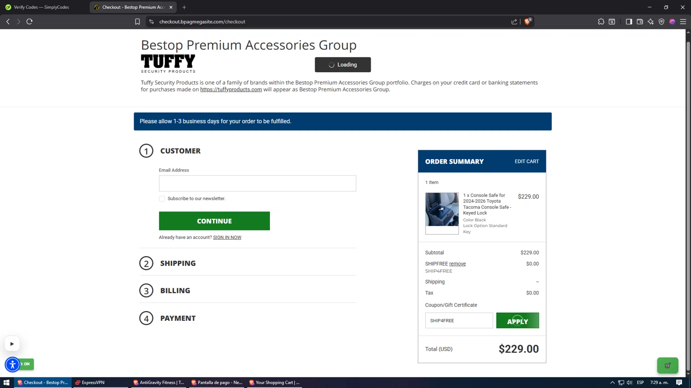Screen dimensions: 691x388
Task: Toggle the green ON accessibility switch
Action: 26,364
